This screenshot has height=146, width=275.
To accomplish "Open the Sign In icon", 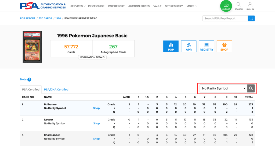I will [250, 6].
